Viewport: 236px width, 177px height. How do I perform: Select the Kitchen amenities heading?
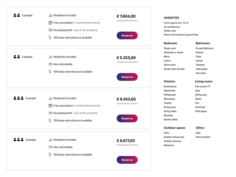[169, 81]
